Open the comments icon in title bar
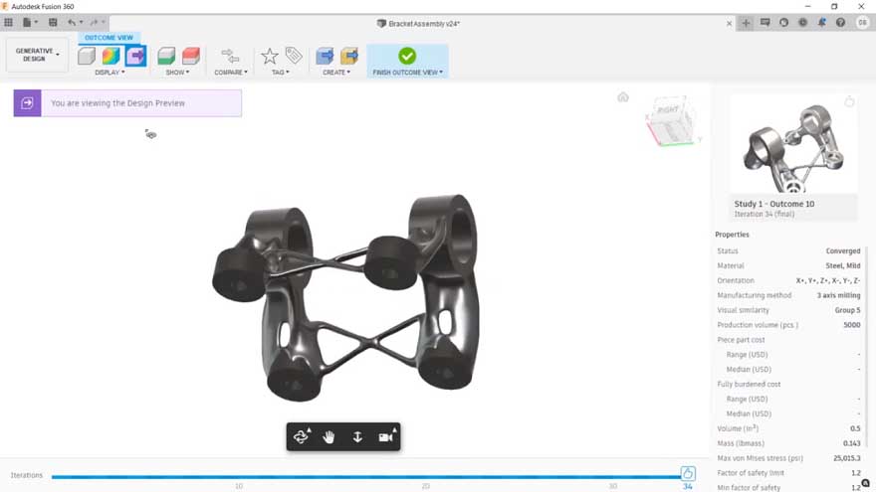This screenshot has height=492, width=876. (x=765, y=22)
